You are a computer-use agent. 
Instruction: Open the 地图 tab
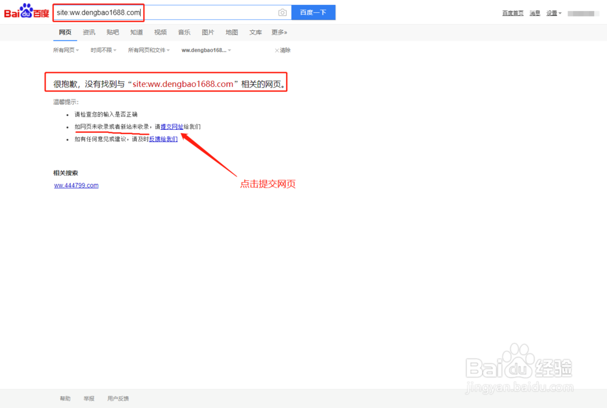pos(232,32)
